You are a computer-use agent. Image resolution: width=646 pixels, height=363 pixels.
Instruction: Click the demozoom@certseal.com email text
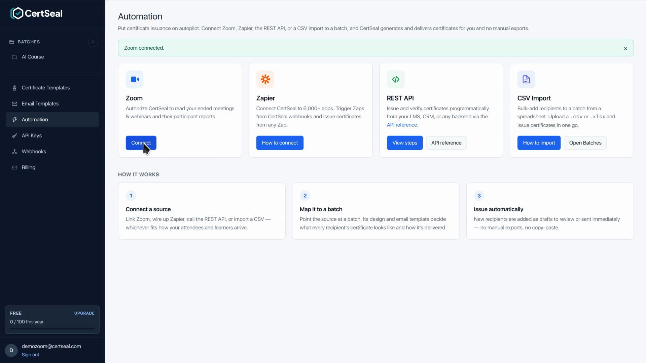point(51,347)
